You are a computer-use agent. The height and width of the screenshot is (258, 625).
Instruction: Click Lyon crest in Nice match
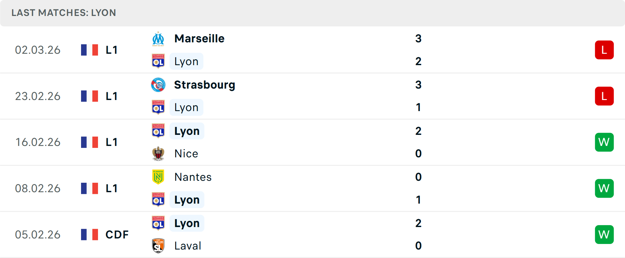pyautogui.click(x=158, y=131)
